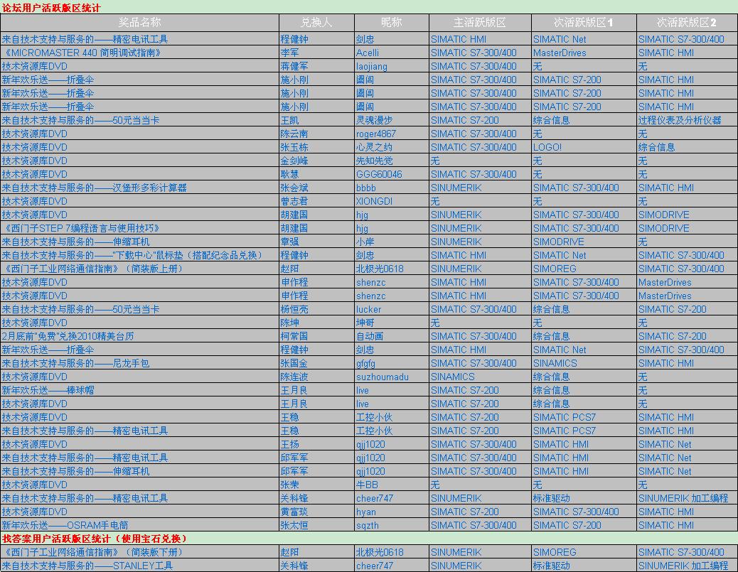Click the 次活跃版区1 column header
Image resolution: width=738 pixels, height=572 pixels.
(583, 22)
